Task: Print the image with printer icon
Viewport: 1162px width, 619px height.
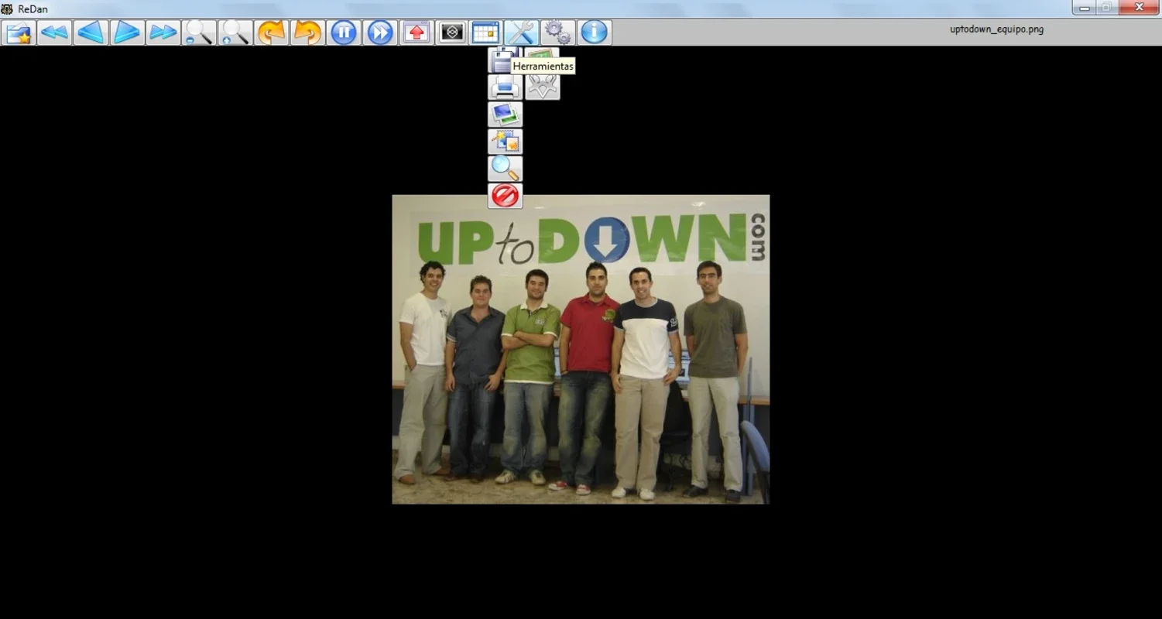Action: click(x=505, y=87)
